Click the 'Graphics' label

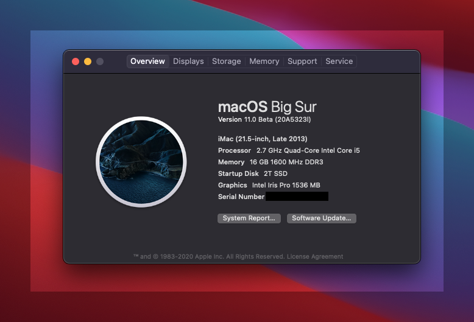233,185
